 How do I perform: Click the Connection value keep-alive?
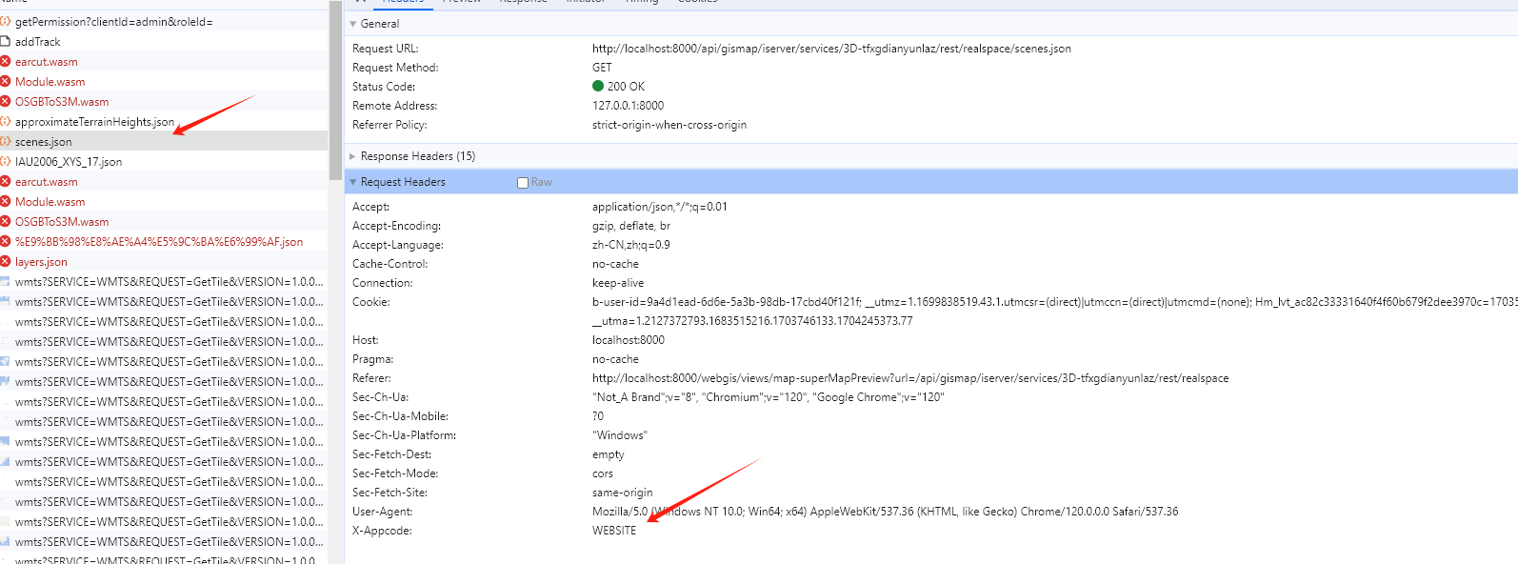tap(618, 283)
